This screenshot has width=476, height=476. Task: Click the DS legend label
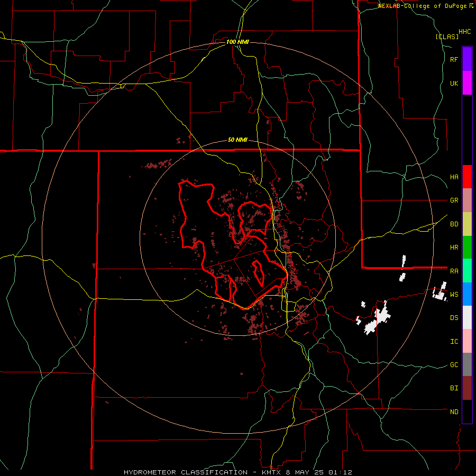(454, 318)
